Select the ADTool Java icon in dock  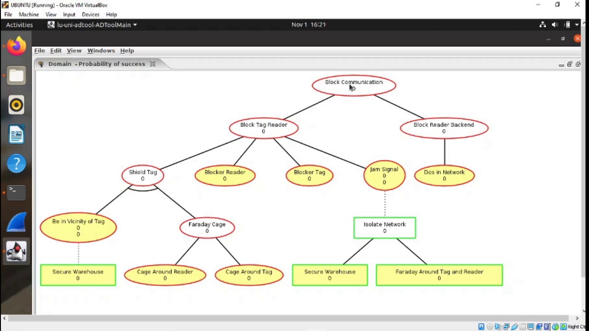point(16,251)
